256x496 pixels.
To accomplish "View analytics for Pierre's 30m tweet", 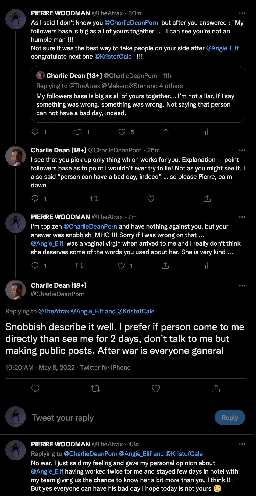I will click(x=207, y=132).
